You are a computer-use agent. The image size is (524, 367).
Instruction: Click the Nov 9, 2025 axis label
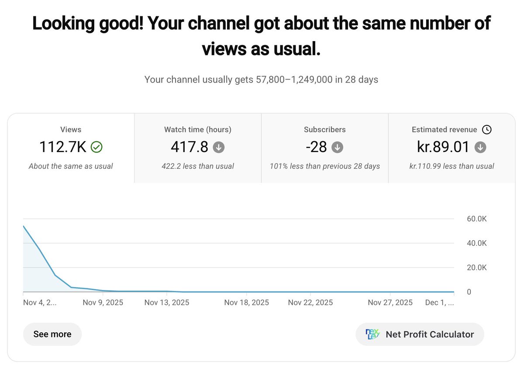(103, 302)
